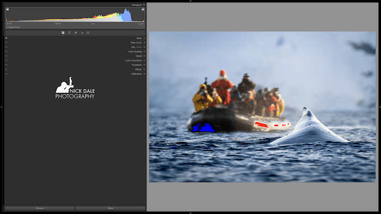Toggle the Basic panel eye icon
381x214 pixels.
[7, 38]
